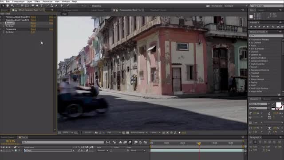Viewport: 284px width, 160px height.
Task: Select the Hand tool
Action: click(x=8, y=6)
